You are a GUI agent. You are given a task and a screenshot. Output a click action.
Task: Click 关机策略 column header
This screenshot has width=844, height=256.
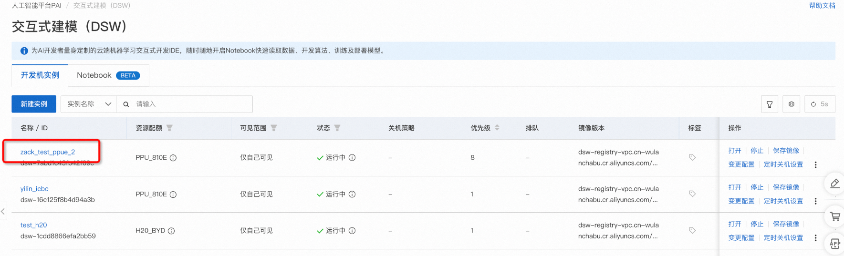401,128
